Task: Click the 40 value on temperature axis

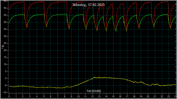Action: click(x=5, y=22)
